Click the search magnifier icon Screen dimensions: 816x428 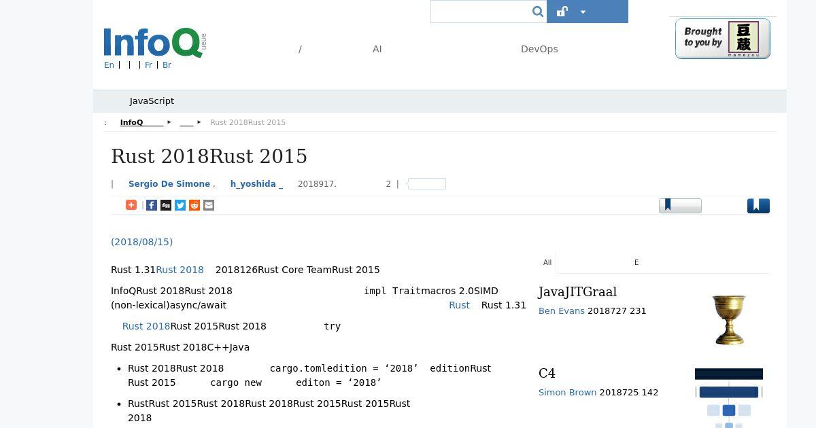537,12
